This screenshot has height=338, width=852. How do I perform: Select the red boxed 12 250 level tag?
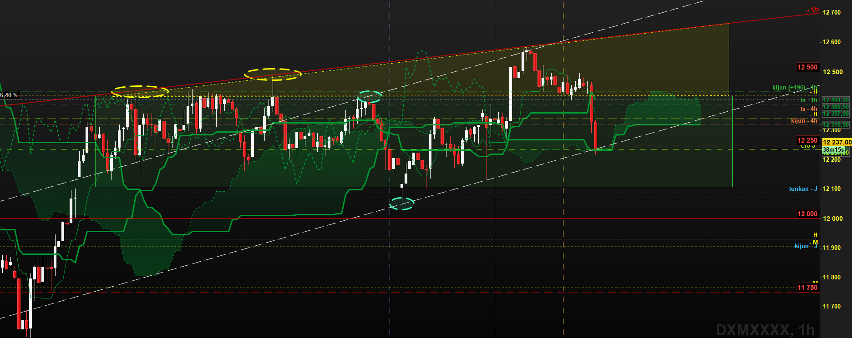click(807, 140)
